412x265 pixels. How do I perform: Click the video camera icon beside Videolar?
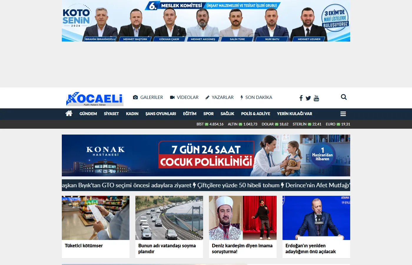[x=172, y=97]
